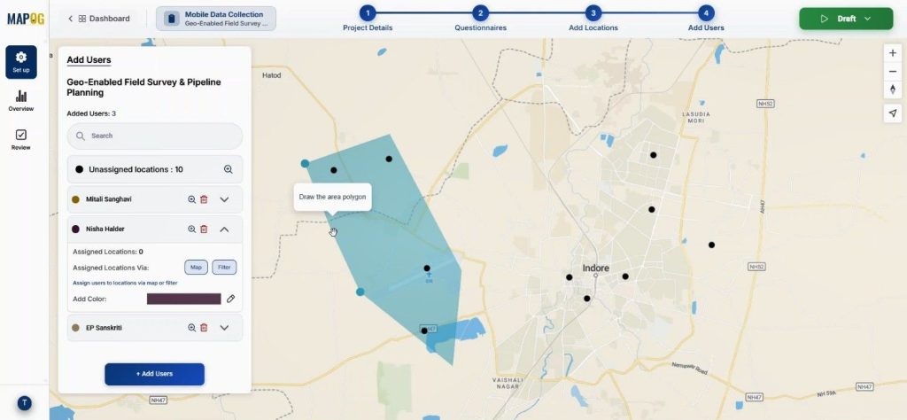907x420 pixels.
Task: Assign locations via Map button
Action: tap(196, 267)
